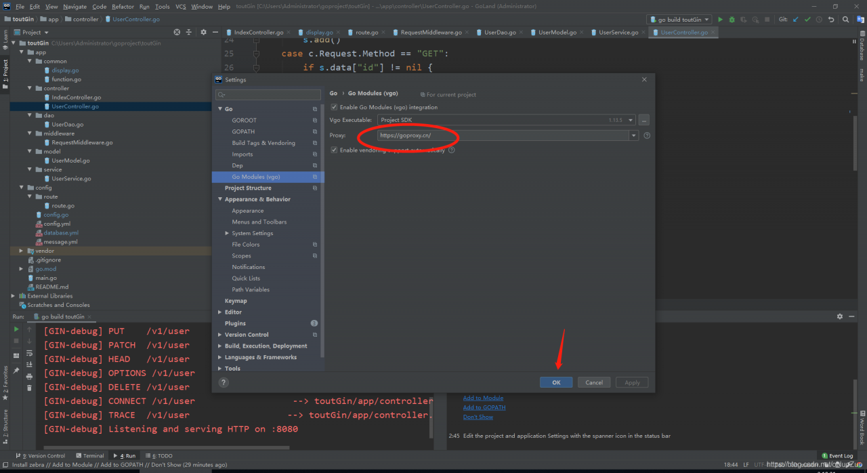The width and height of the screenshot is (867, 473).
Task: Print the Run console output
Action: 29,376
